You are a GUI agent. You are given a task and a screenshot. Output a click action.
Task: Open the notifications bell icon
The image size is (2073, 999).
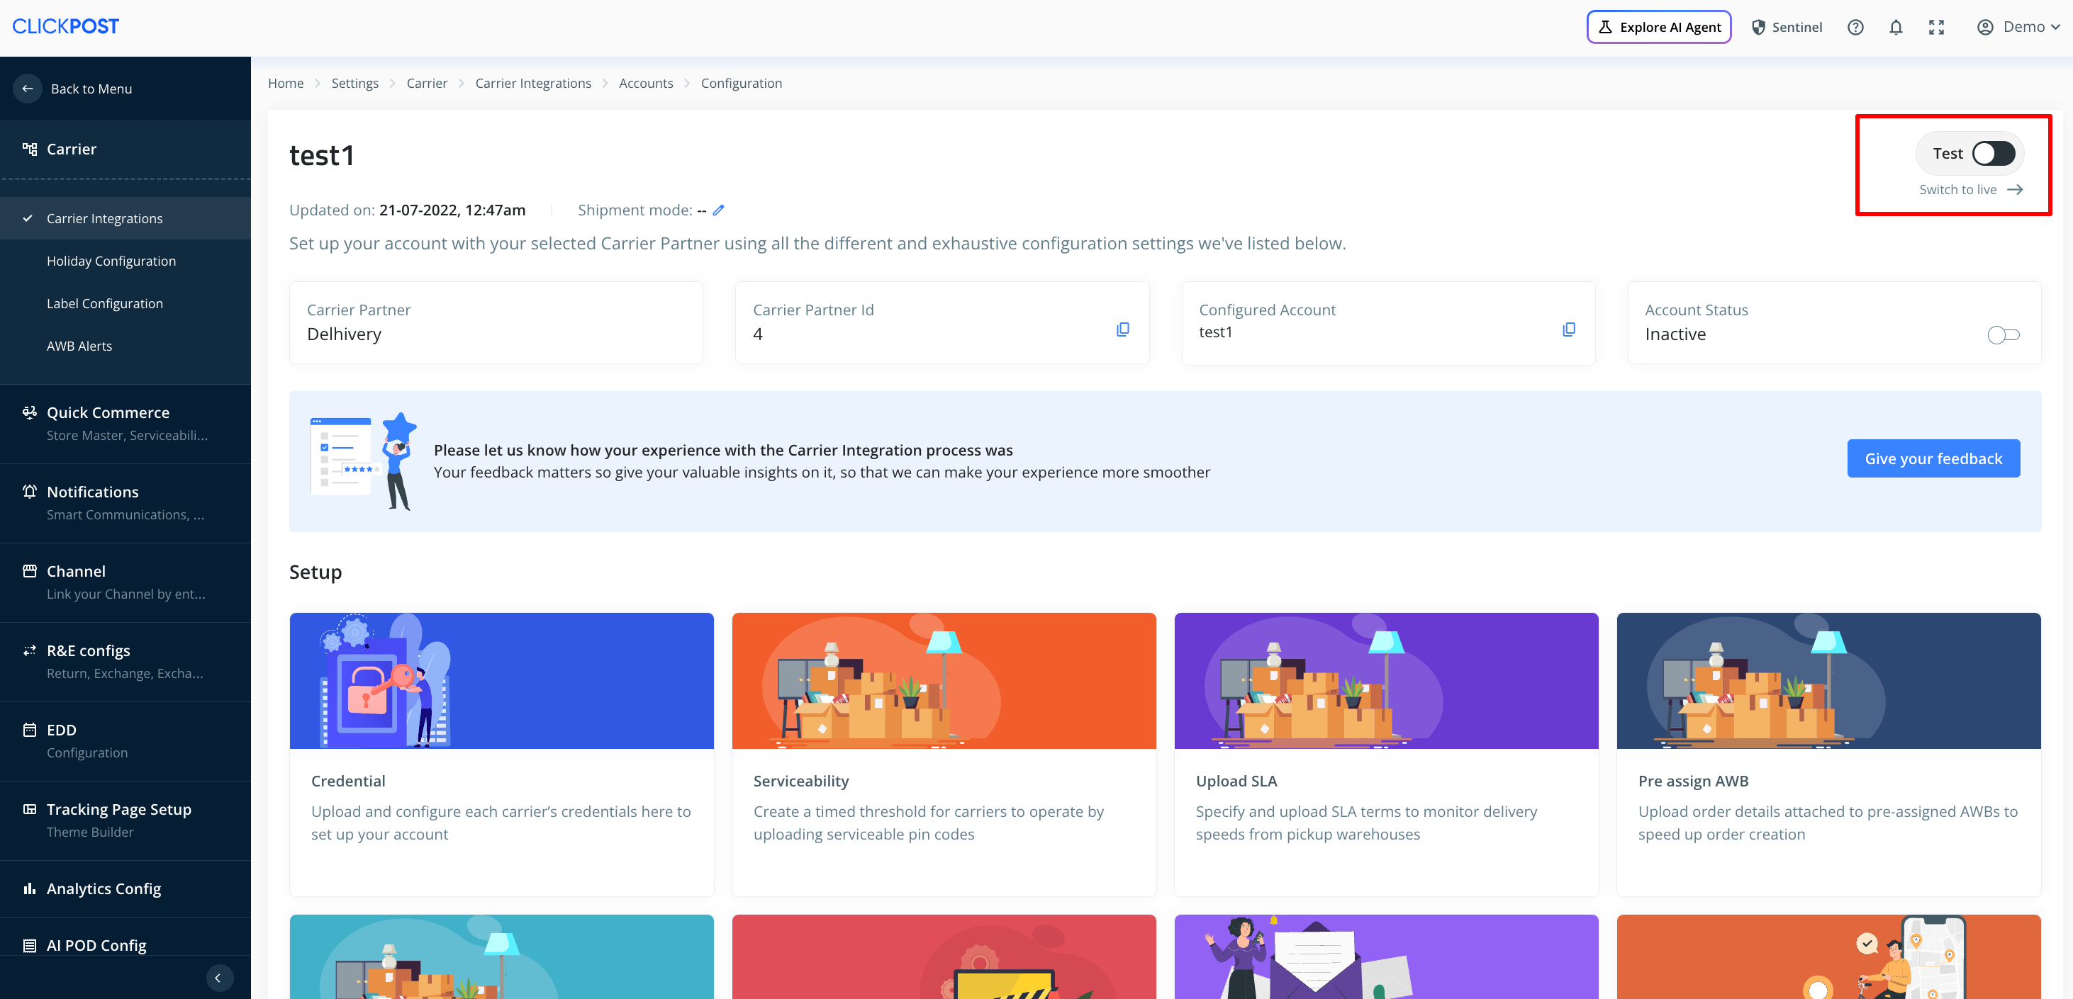pos(1895,28)
